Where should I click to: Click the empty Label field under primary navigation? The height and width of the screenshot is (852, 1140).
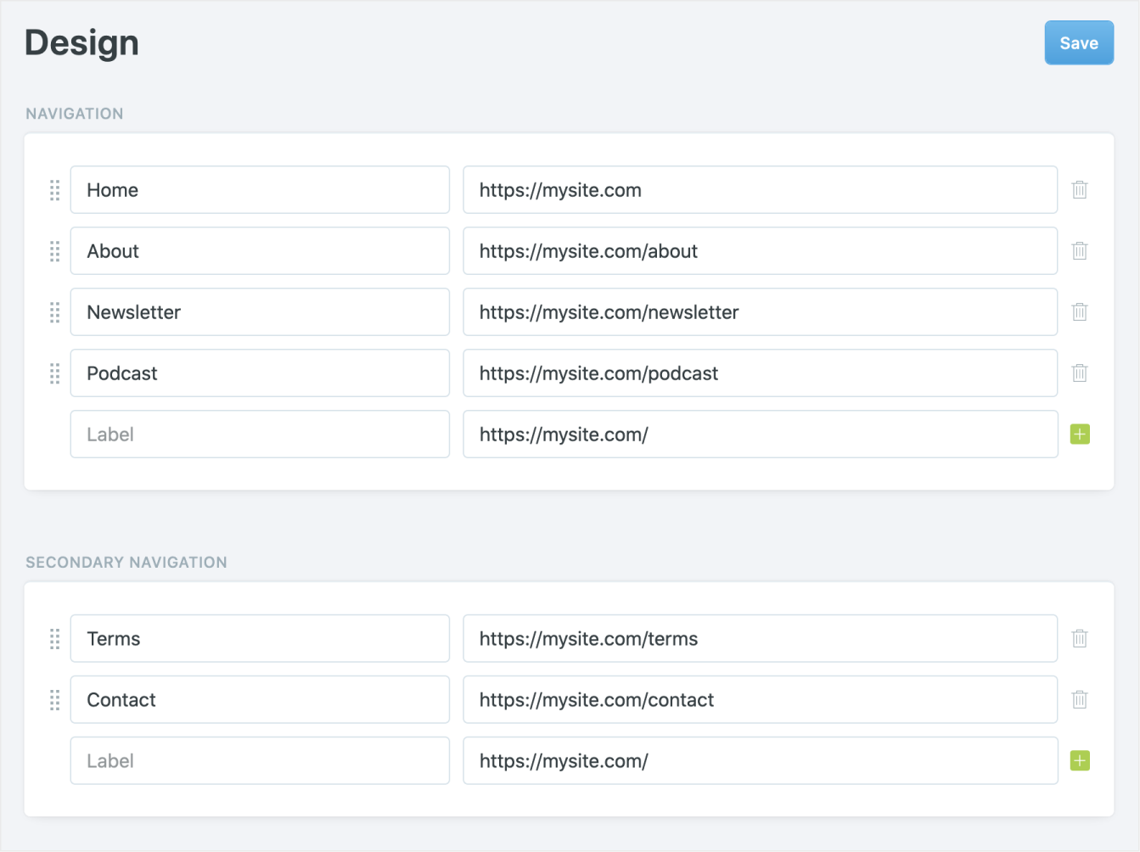(x=259, y=434)
